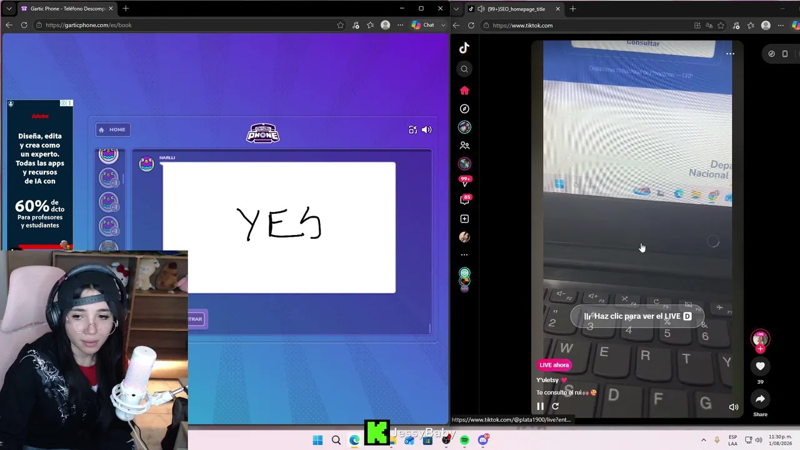Open TikTok messages with 85 badge
The width and height of the screenshot is (800, 450).
point(465,200)
